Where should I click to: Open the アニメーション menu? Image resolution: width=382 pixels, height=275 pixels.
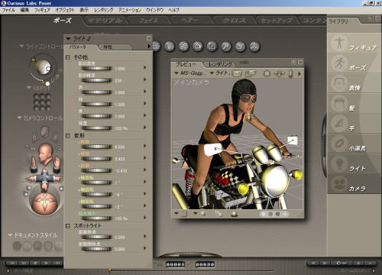[x=130, y=10]
